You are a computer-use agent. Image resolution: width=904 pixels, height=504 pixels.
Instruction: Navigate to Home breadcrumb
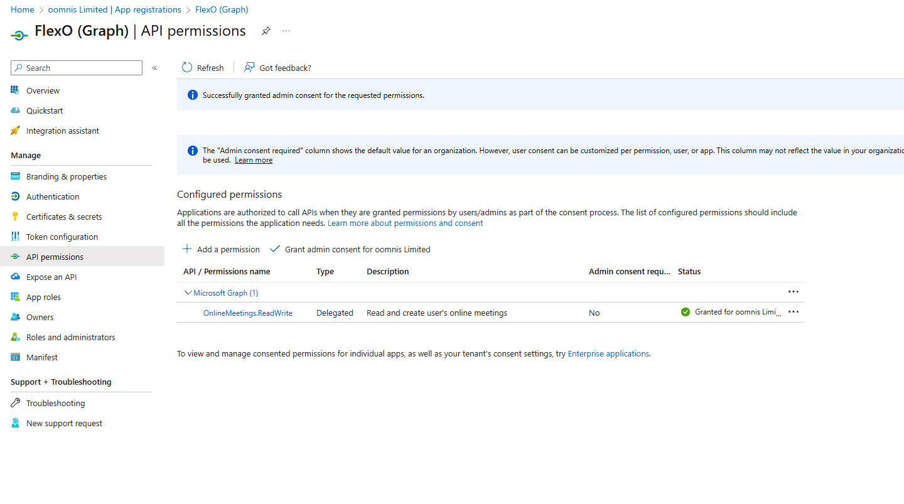pos(23,9)
